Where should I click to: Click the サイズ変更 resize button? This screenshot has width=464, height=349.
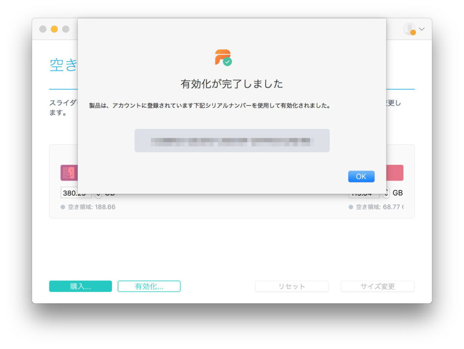377,286
